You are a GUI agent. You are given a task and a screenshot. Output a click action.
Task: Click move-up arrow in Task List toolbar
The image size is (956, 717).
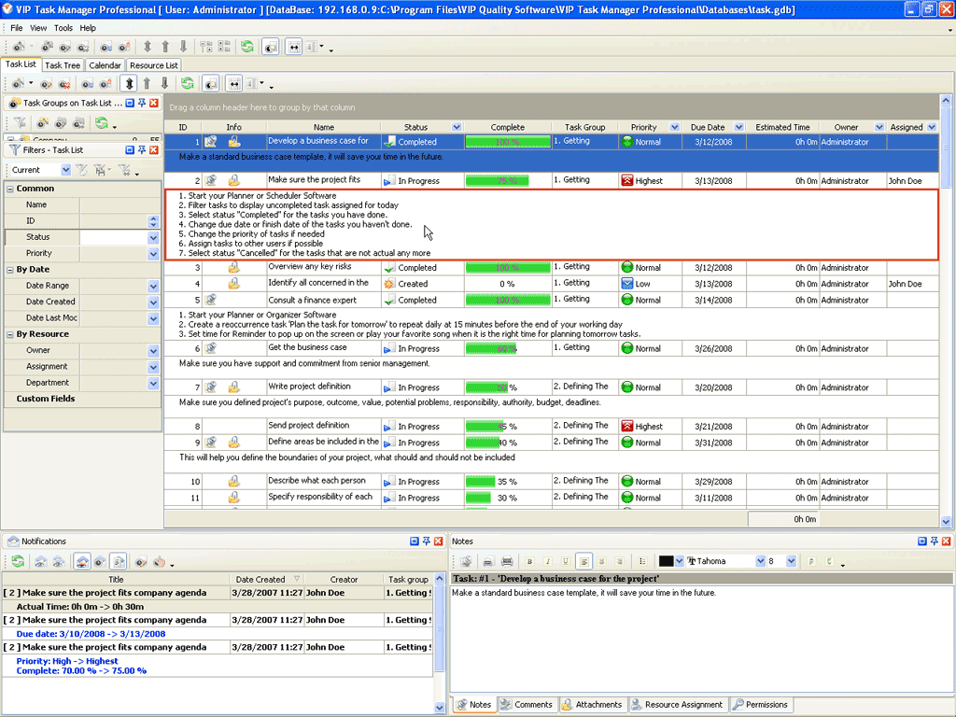147,84
